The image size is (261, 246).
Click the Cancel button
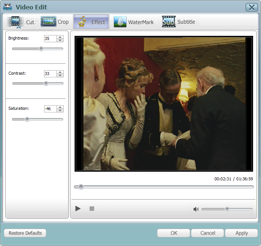208,233
